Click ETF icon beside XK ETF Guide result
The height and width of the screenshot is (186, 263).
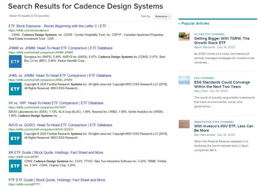tap(15, 166)
